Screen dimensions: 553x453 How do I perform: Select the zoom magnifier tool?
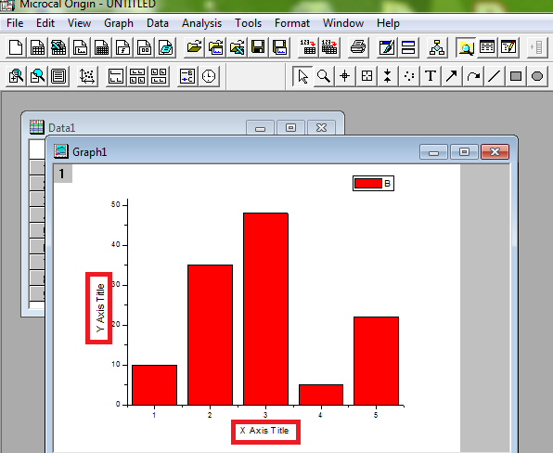[x=324, y=76]
